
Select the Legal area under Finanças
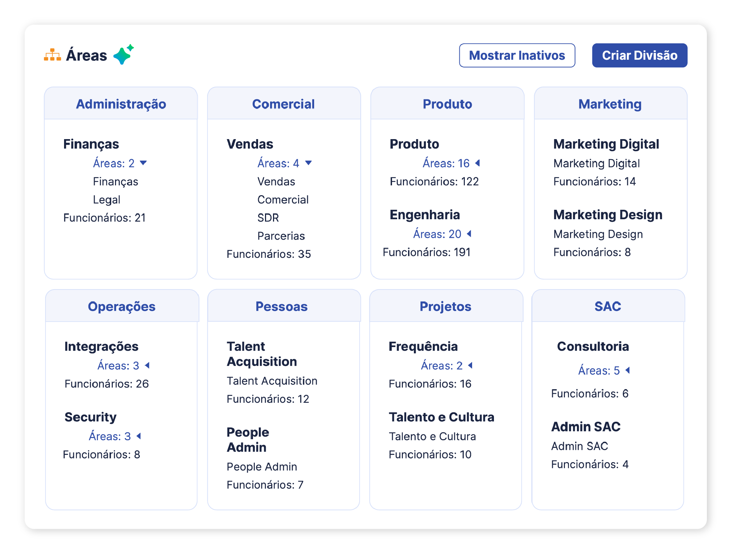click(107, 200)
